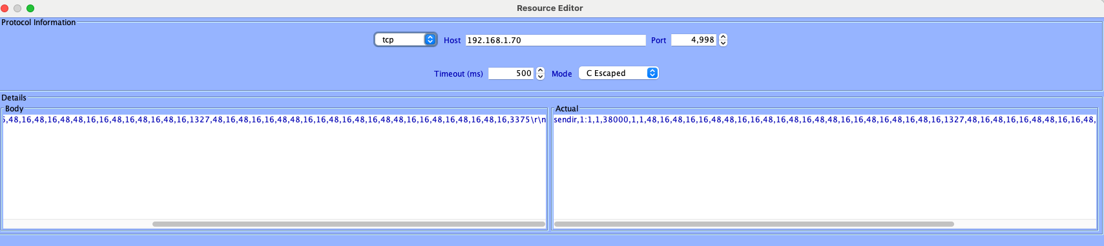The width and height of the screenshot is (1104, 246).
Task: Open the C Escaped mode dropdown
Action: [x=618, y=73]
